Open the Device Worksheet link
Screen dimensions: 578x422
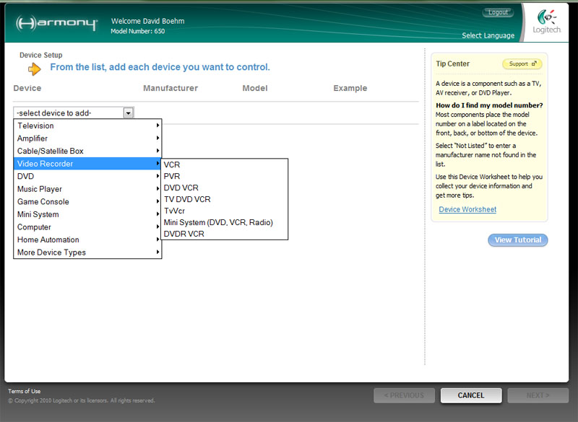pyautogui.click(x=467, y=210)
